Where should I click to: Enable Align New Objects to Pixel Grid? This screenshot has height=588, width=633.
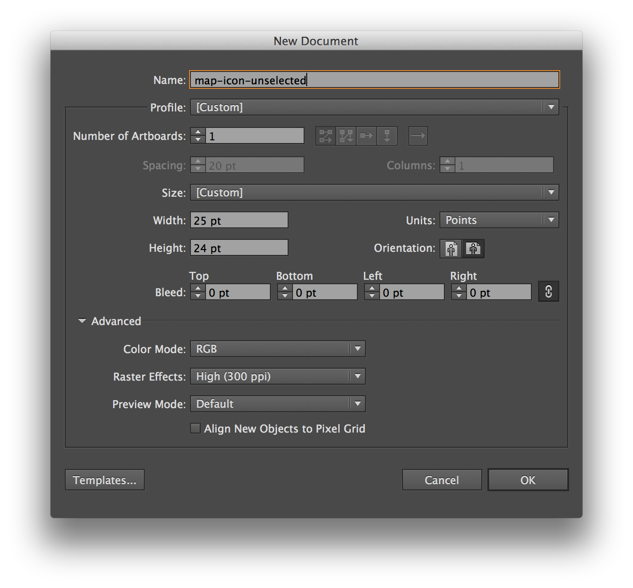pos(195,428)
